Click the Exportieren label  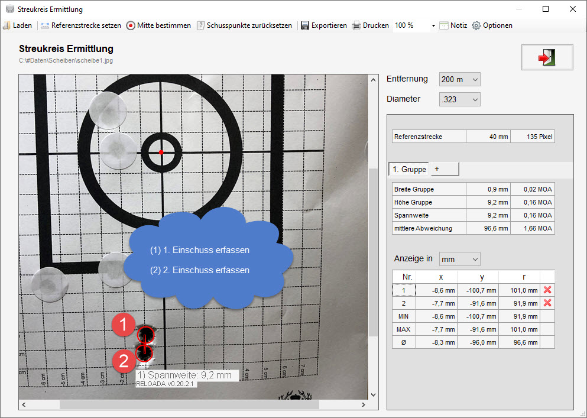(x=329, y=25)
